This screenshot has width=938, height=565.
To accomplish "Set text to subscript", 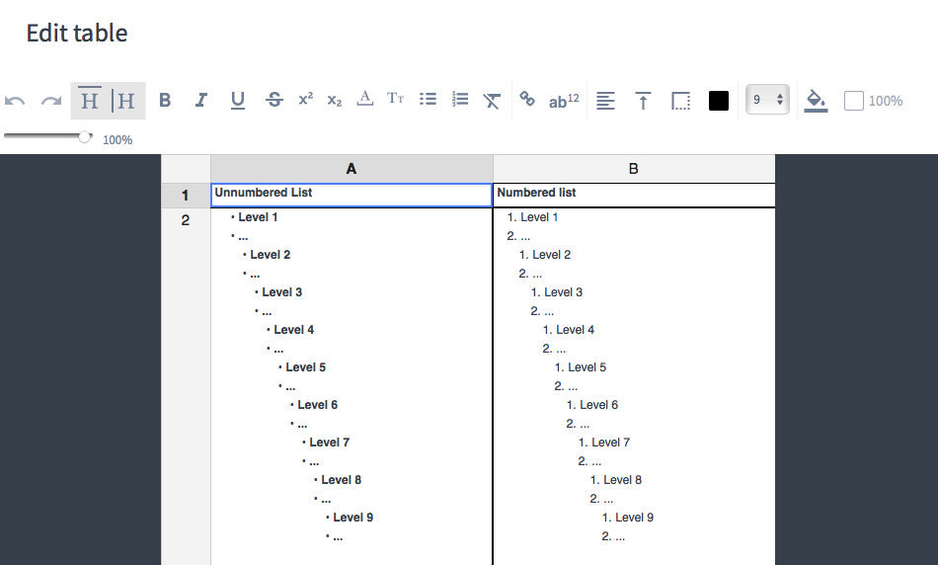I will pos(335,100).
